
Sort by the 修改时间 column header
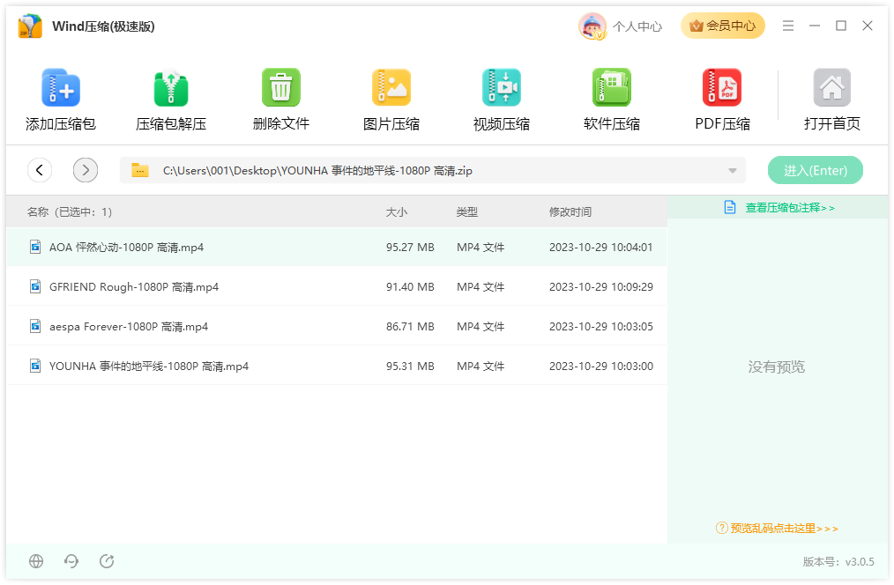[570, 212]
